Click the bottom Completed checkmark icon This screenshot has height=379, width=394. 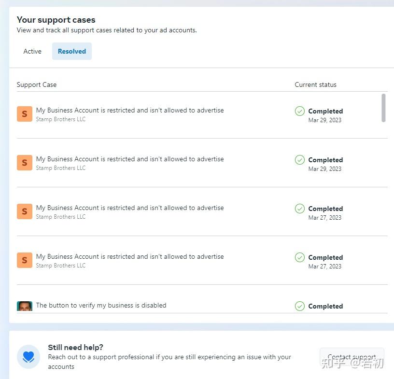[x=300, y=306]
